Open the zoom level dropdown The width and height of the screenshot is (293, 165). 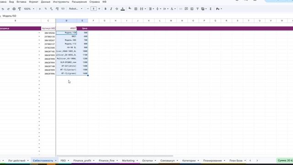29,9
